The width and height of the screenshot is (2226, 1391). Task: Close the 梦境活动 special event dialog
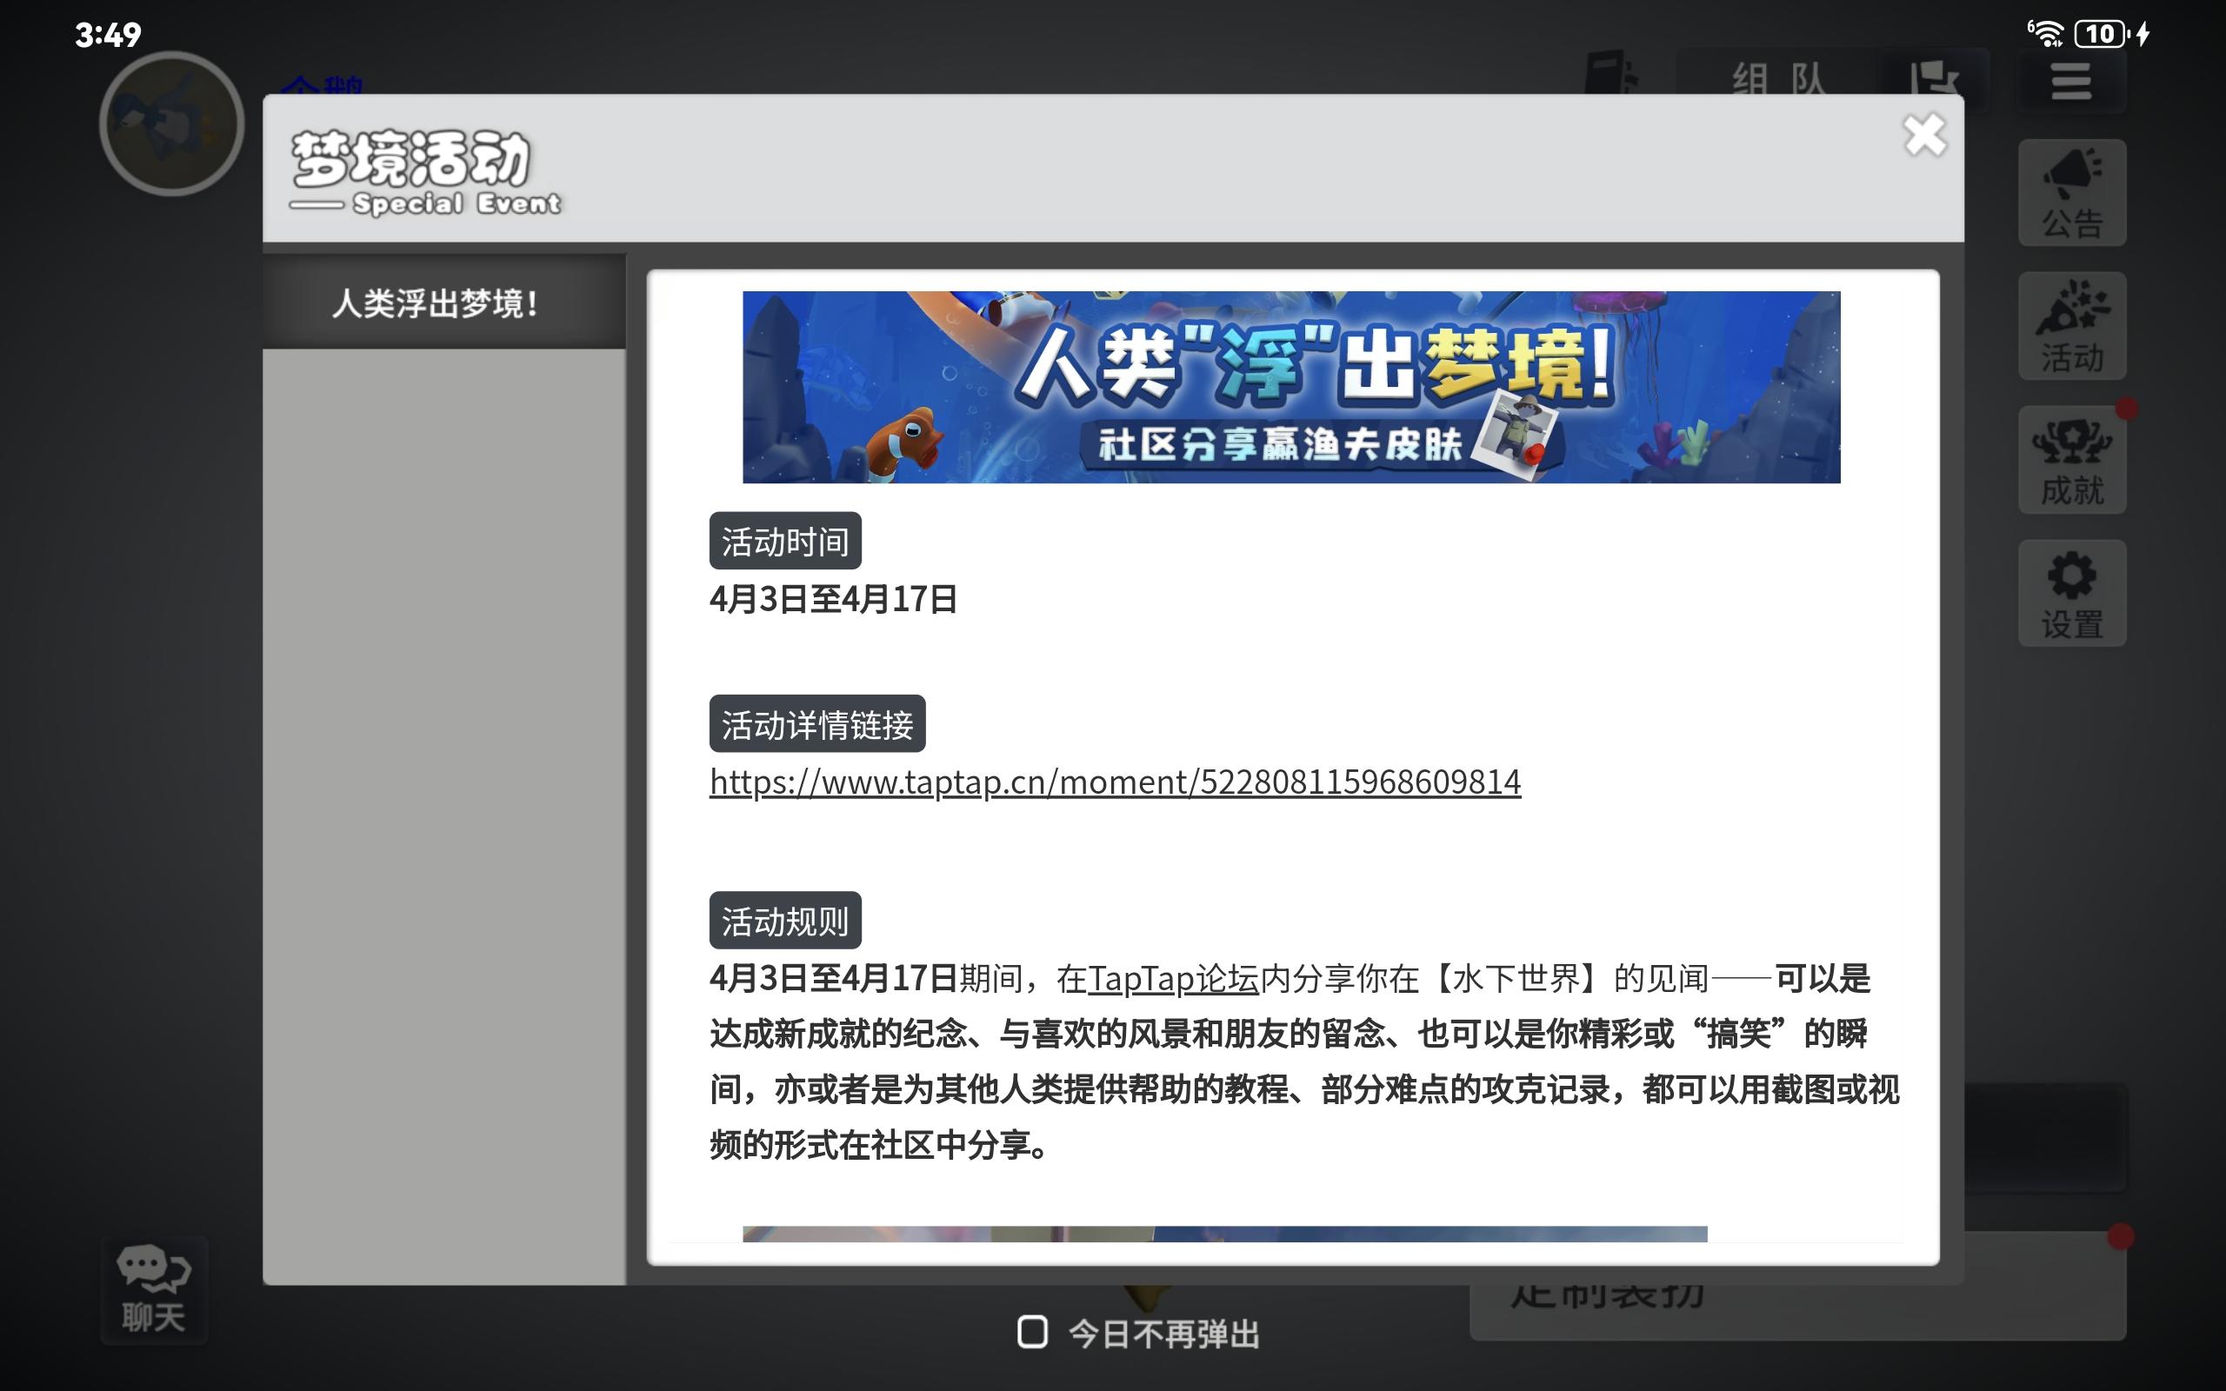(1924, 136)
